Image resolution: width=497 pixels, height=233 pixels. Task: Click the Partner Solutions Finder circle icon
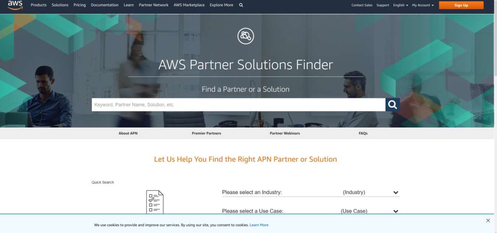[245, 36]
